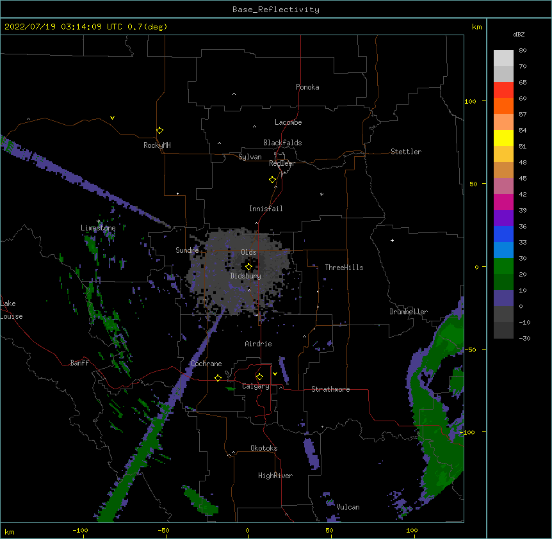Click the Ponoka town label
This screenshot has height=539, width=552.
pyautogui.click(x=307, y=87)
